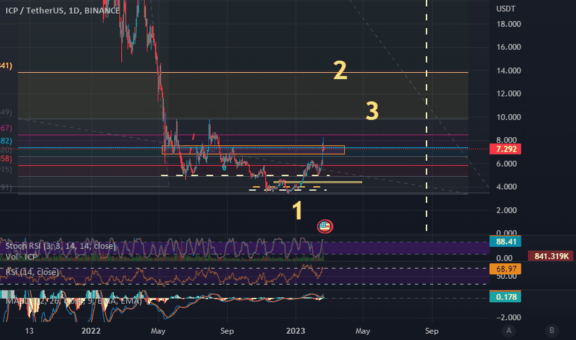
Task: Click the 8.000 price axis label
Action: [x=507, y=140]
